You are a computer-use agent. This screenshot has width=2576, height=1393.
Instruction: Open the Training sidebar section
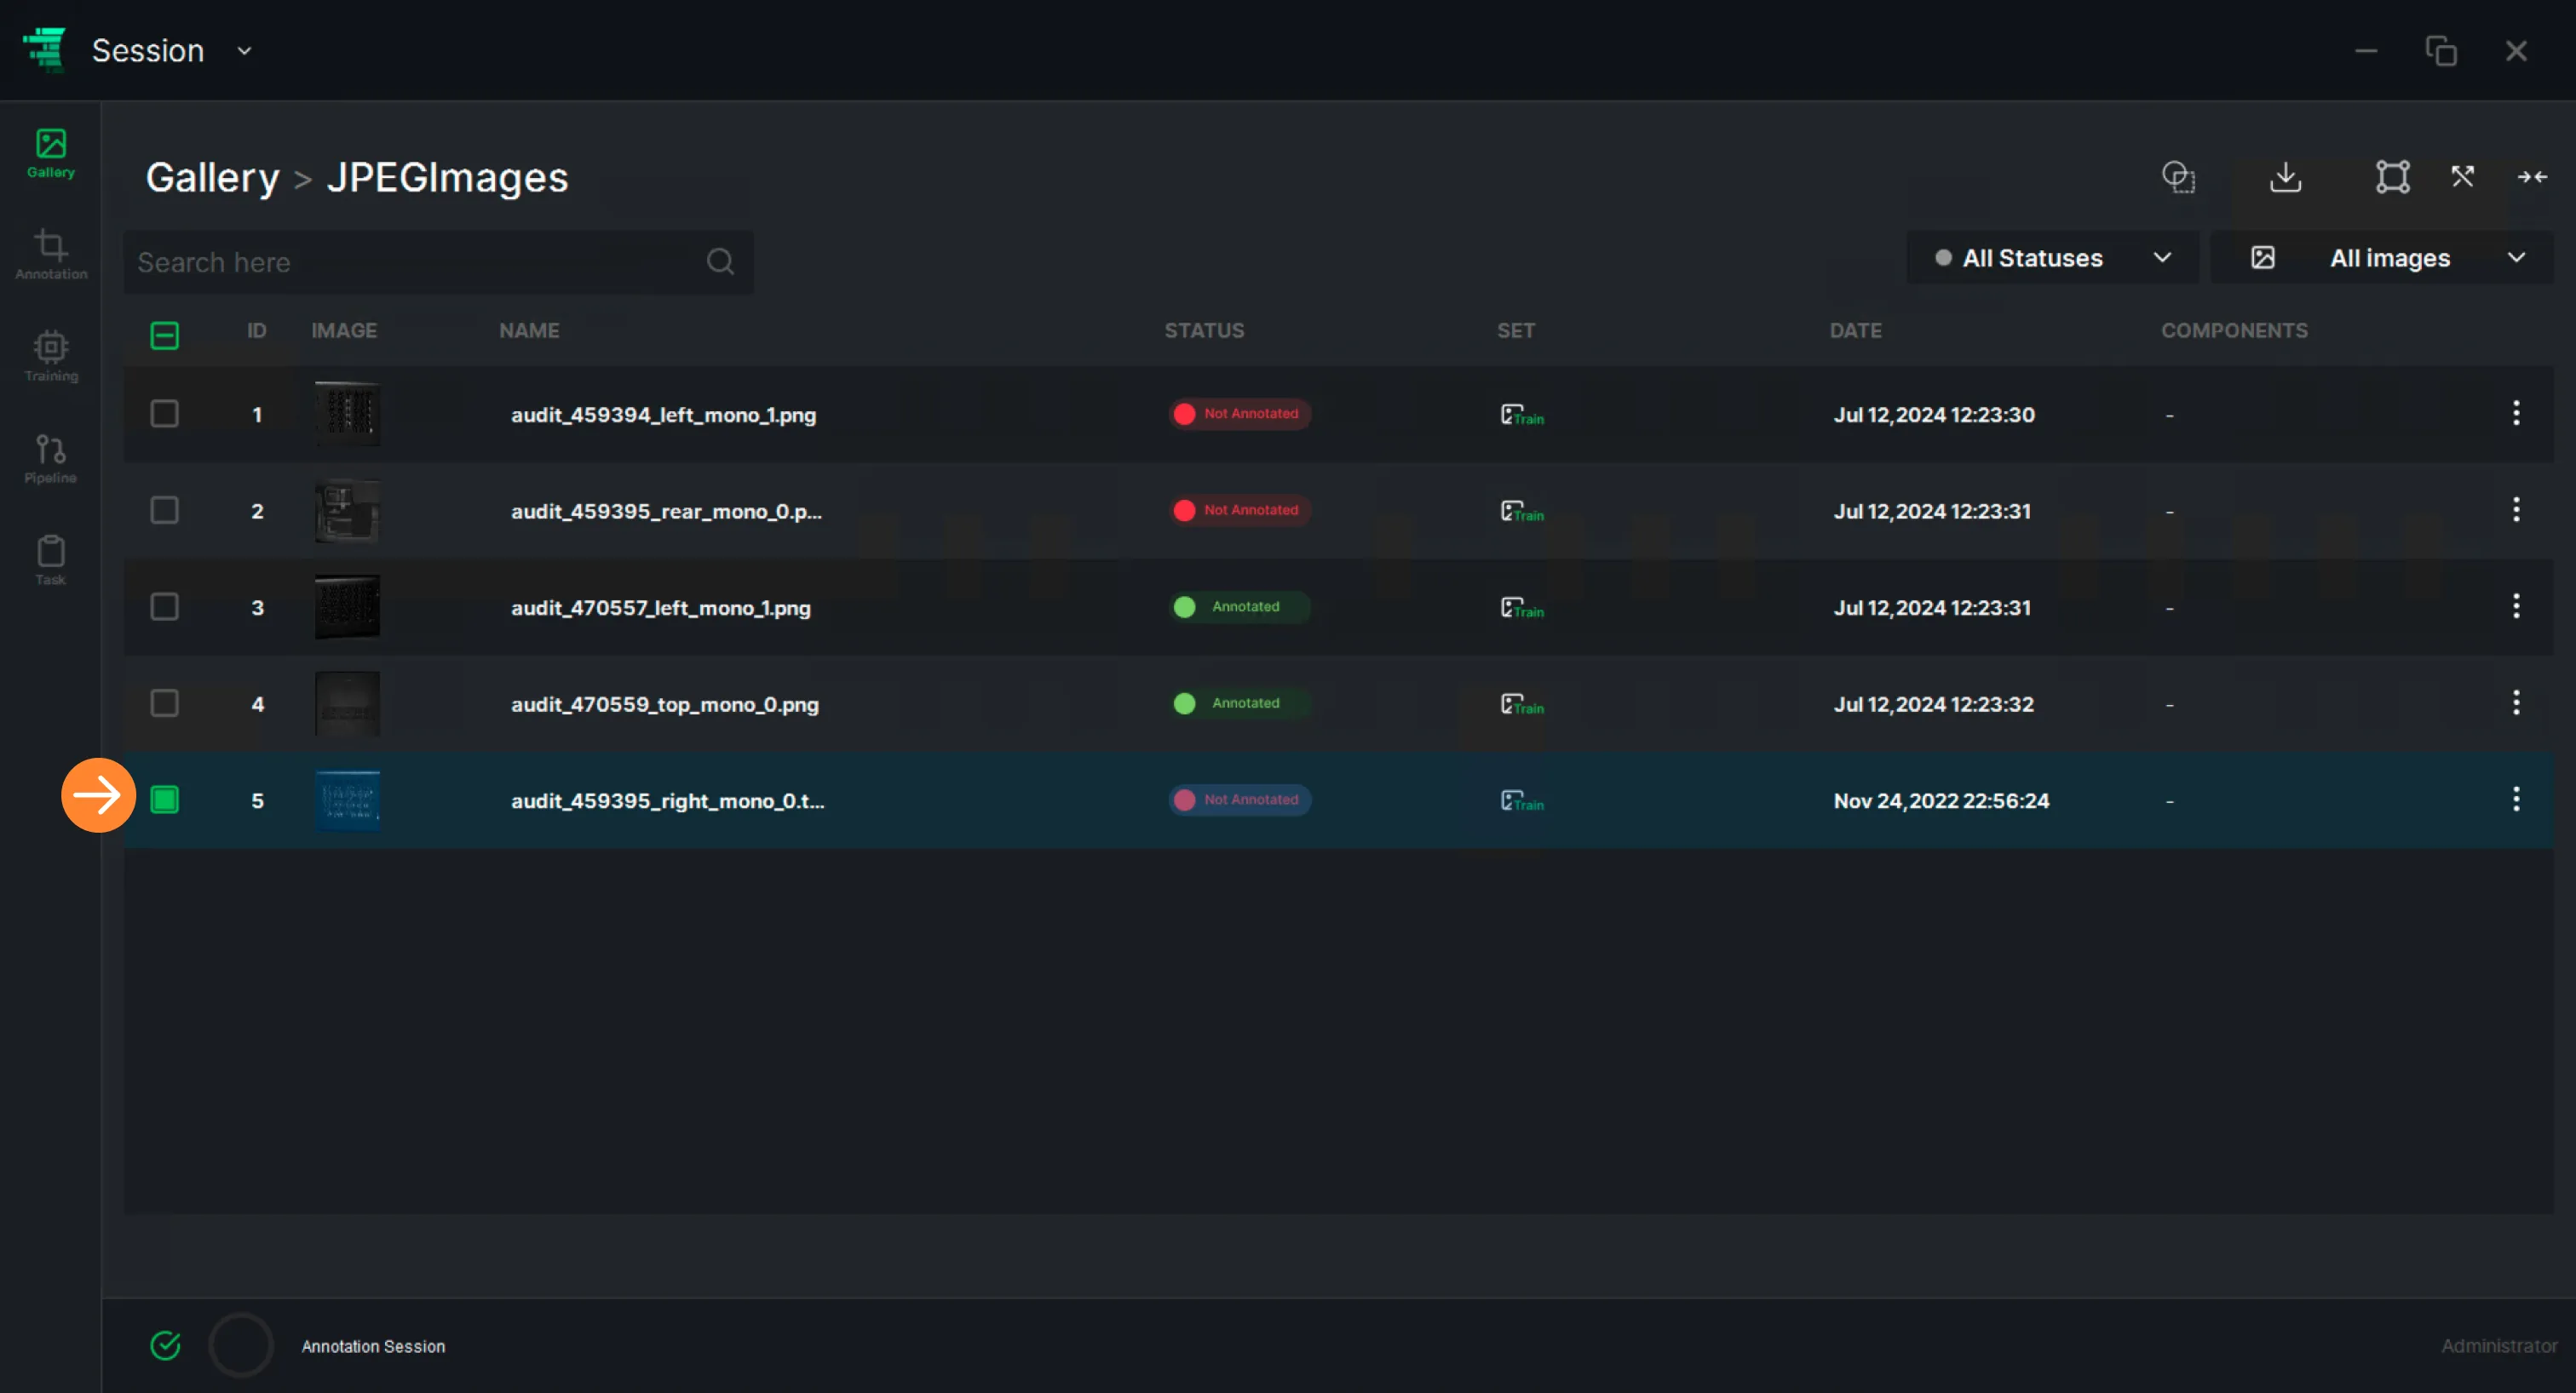tap(51, 357)
